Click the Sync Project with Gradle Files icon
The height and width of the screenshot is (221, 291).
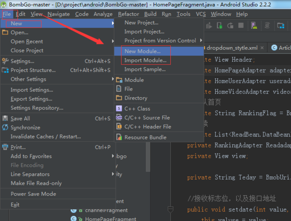tap(267, 25)
